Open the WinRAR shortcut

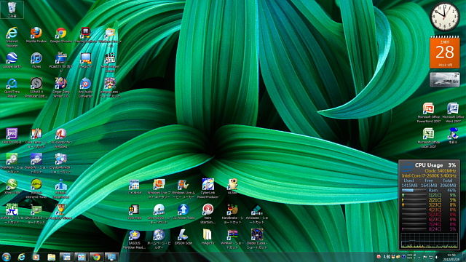click(232, 239)
